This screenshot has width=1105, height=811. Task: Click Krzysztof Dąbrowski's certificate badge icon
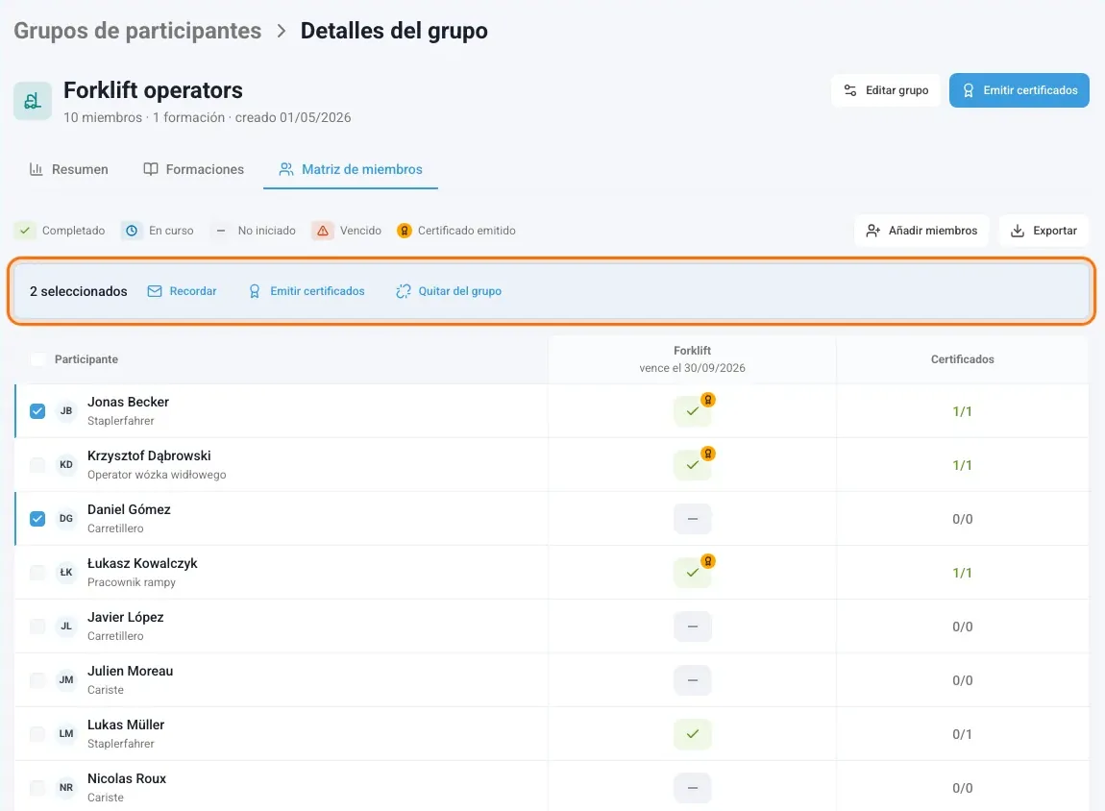click(708, 454)
